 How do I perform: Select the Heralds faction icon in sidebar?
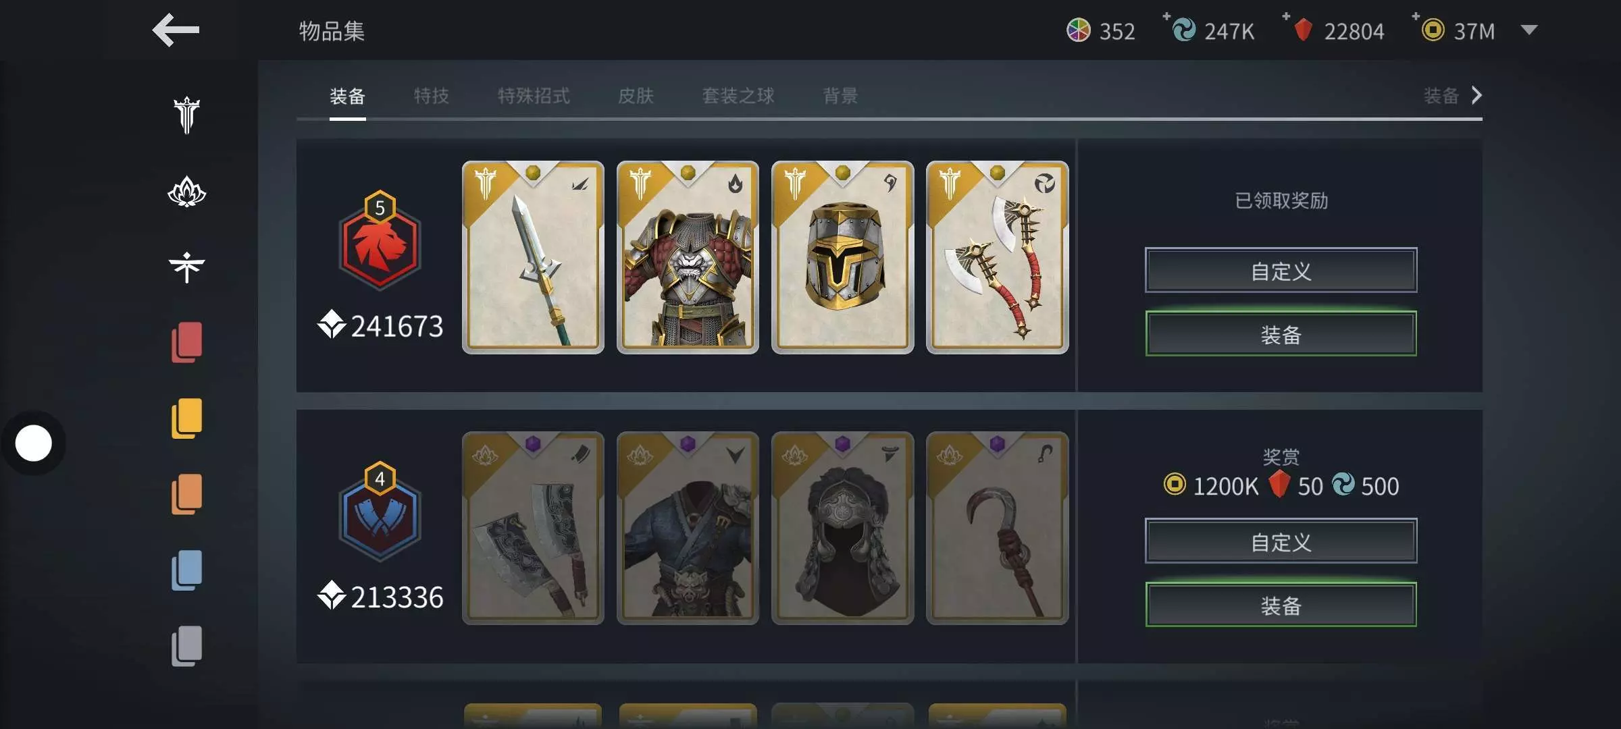pos(186,267)
